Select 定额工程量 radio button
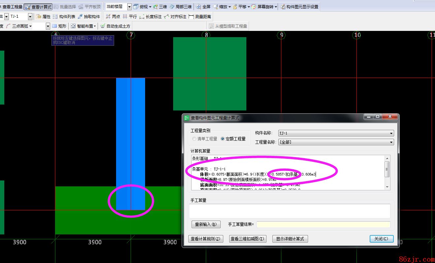This screenshot has width=435, height=263. coord(223,139)
